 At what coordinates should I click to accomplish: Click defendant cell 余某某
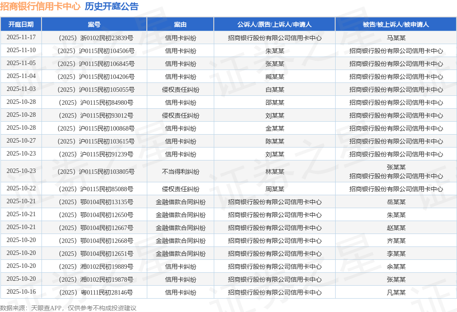point(396,267)
